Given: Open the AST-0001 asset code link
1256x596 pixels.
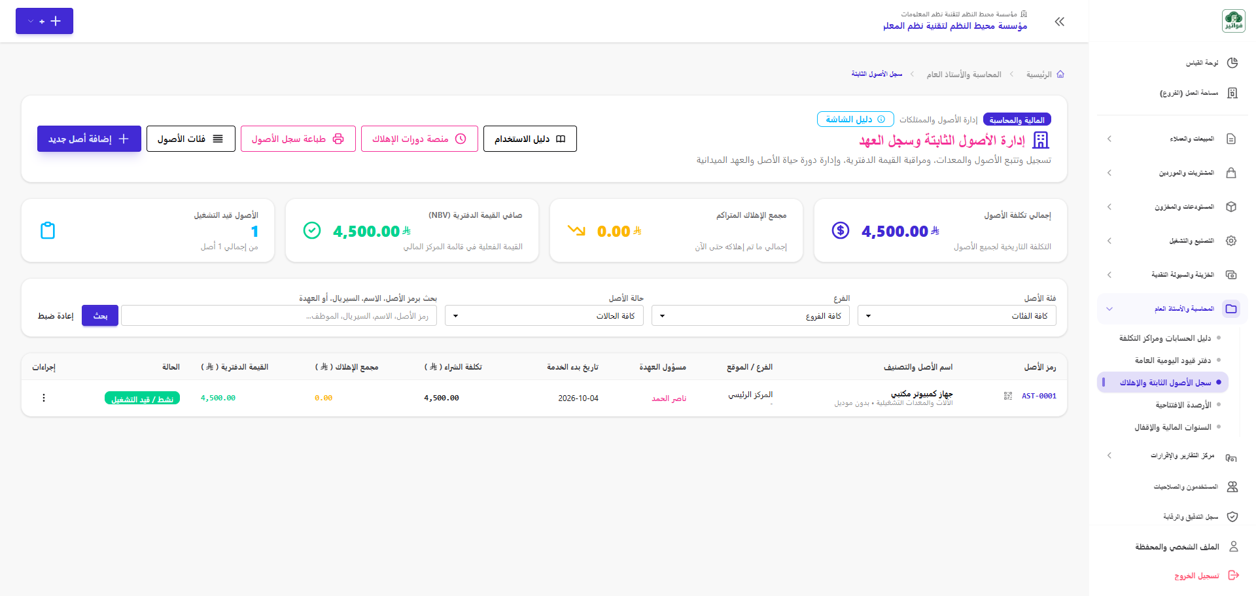Looking at the screenshot, I should (x=1039, y=396).
